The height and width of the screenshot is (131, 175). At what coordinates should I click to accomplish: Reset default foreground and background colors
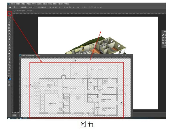[x=8, y=76]
